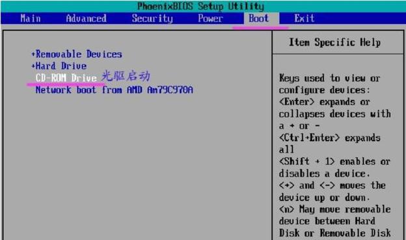This screenshot has width=406, height=240.
Task: Click the '<n> May move removable' help line
Action: [334, 209]
